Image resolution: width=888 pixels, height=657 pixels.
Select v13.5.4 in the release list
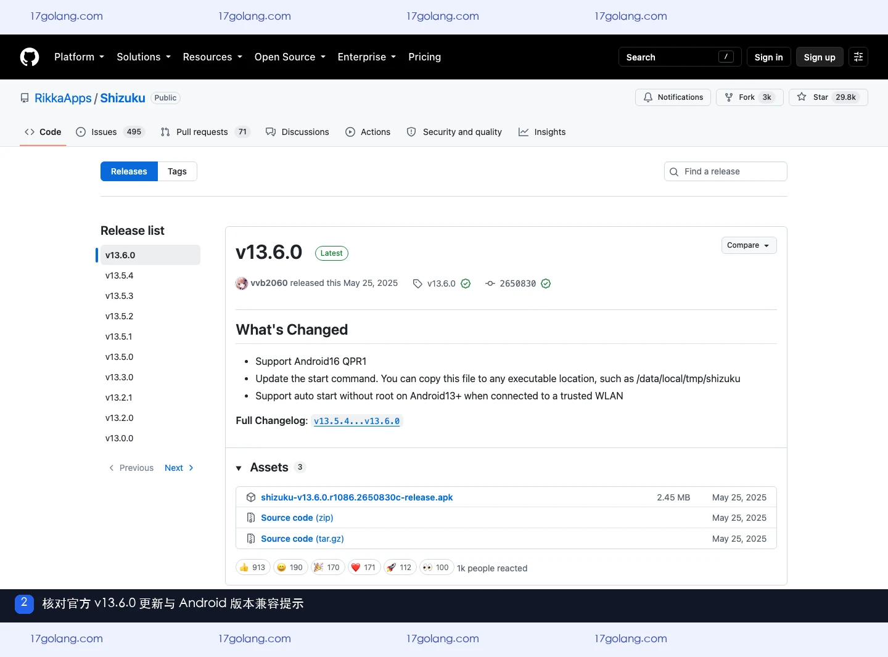pyautogui.click(x=150, y=275)
